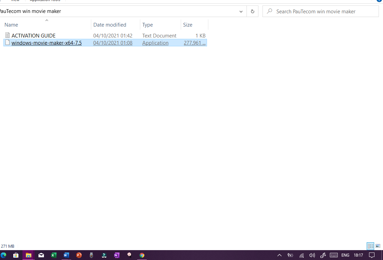Click the Text Document type cell

[159, 36]
